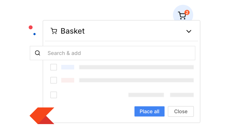Viewport: 230px width, 132px height.
Task: Click the rightmost placeholder in the third row
Action: pyautogui.click(x=182, y=95)
